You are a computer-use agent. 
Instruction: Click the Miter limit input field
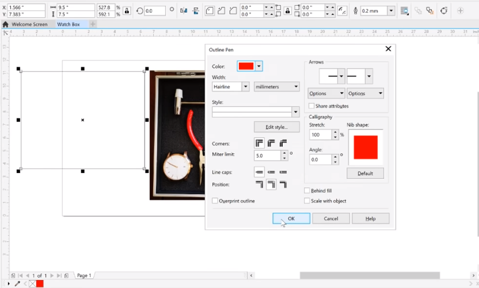[267, 156]
